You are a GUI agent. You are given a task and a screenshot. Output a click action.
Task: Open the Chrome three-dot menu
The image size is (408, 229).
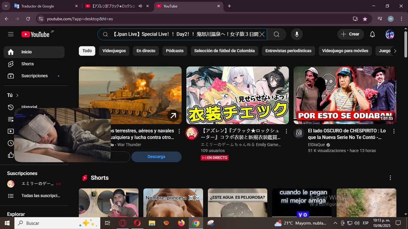click(x=401, y=19)
